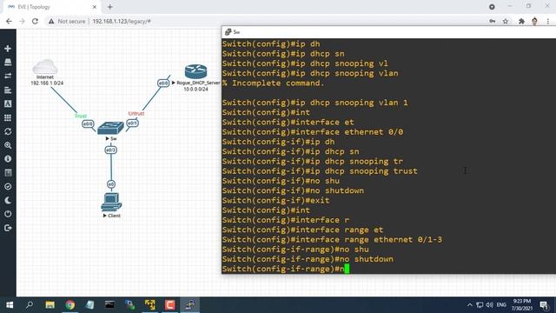Open the Add an object menu in EVE sidebar

tap(8, 49)
